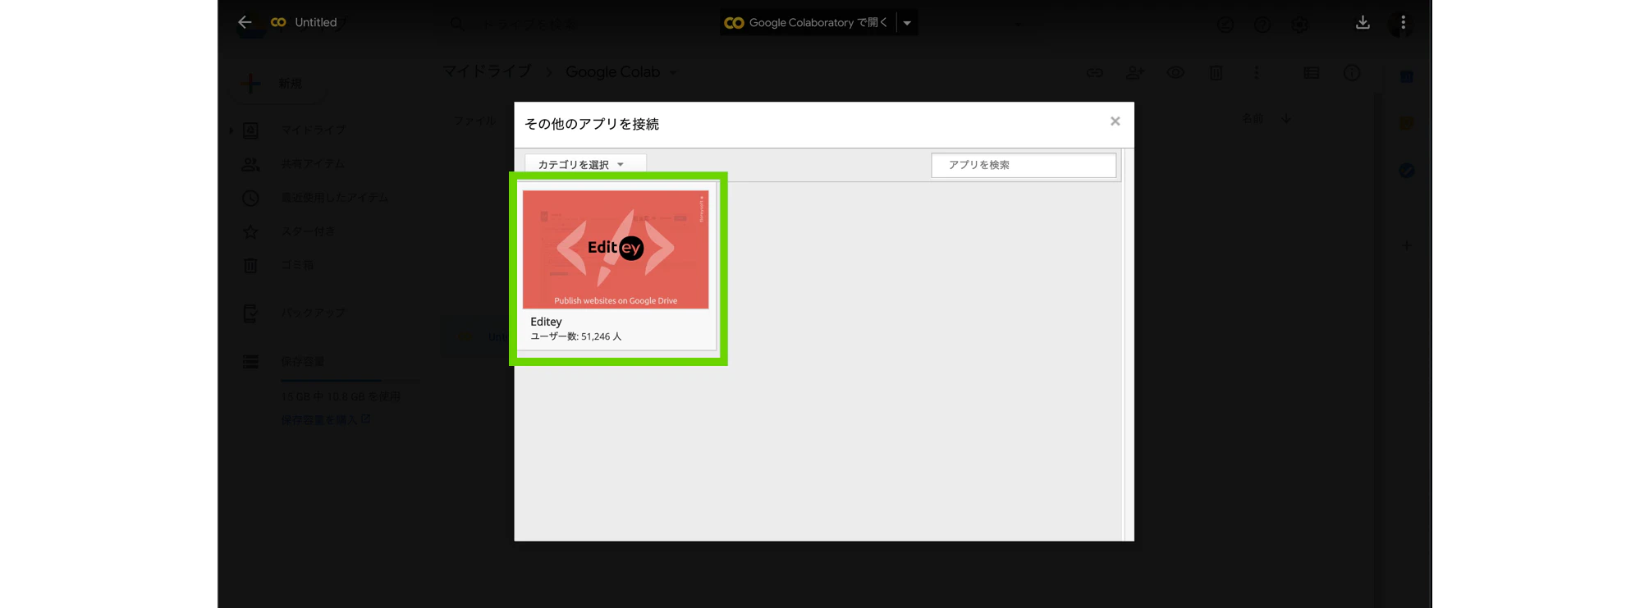Image resolution: width=1649 pixels, height=608 pixels.
Task: Click the shared items people icon
Action: pos(250,164)
